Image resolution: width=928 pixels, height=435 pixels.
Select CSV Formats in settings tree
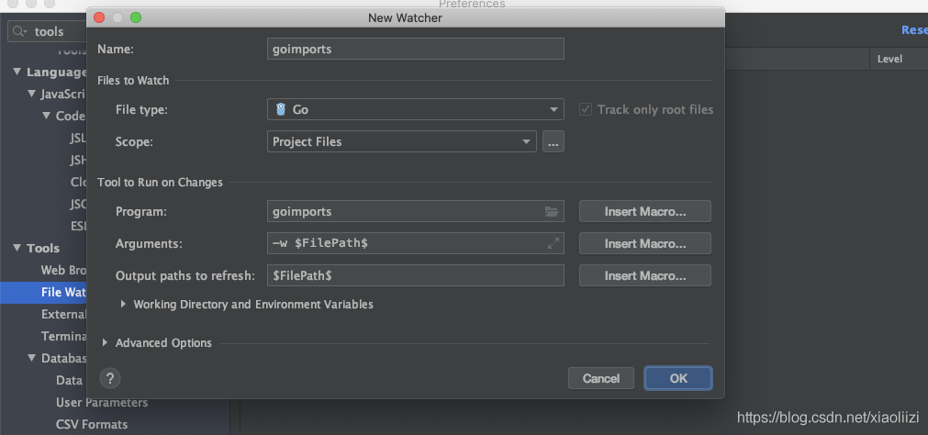(92, 424)
